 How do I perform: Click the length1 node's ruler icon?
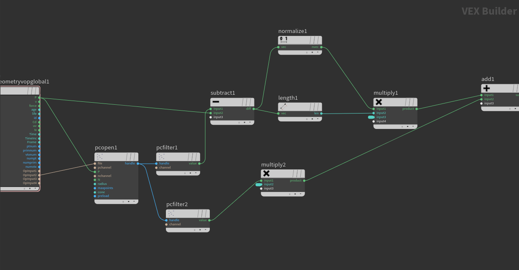[284, 107]
